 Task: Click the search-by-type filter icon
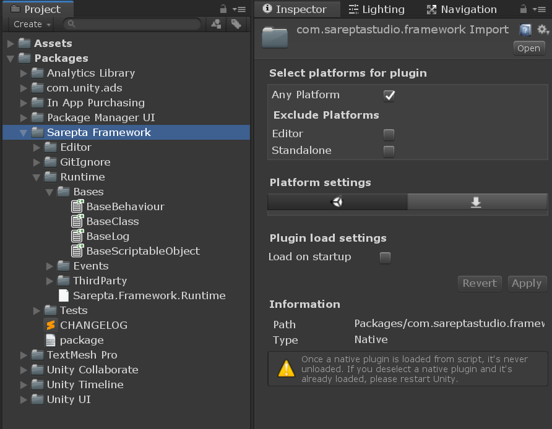[x=217, y=24]
